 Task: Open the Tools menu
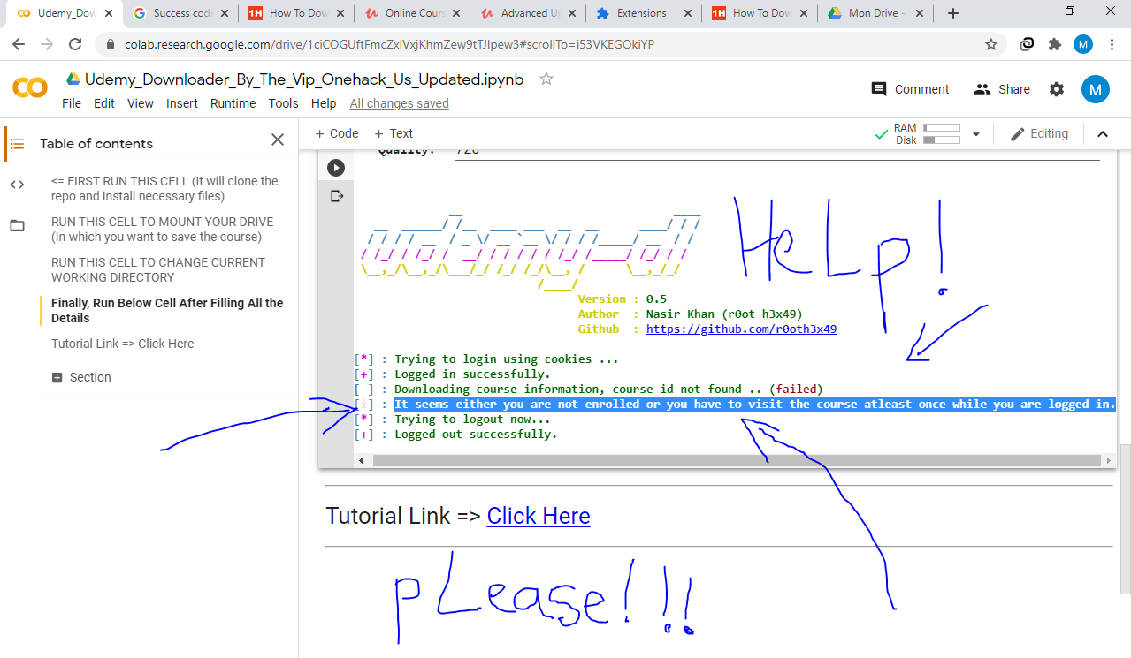283,103
